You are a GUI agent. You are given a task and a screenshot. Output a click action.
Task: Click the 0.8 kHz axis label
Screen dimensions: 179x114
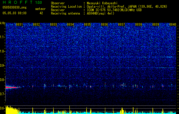(2, 80)
